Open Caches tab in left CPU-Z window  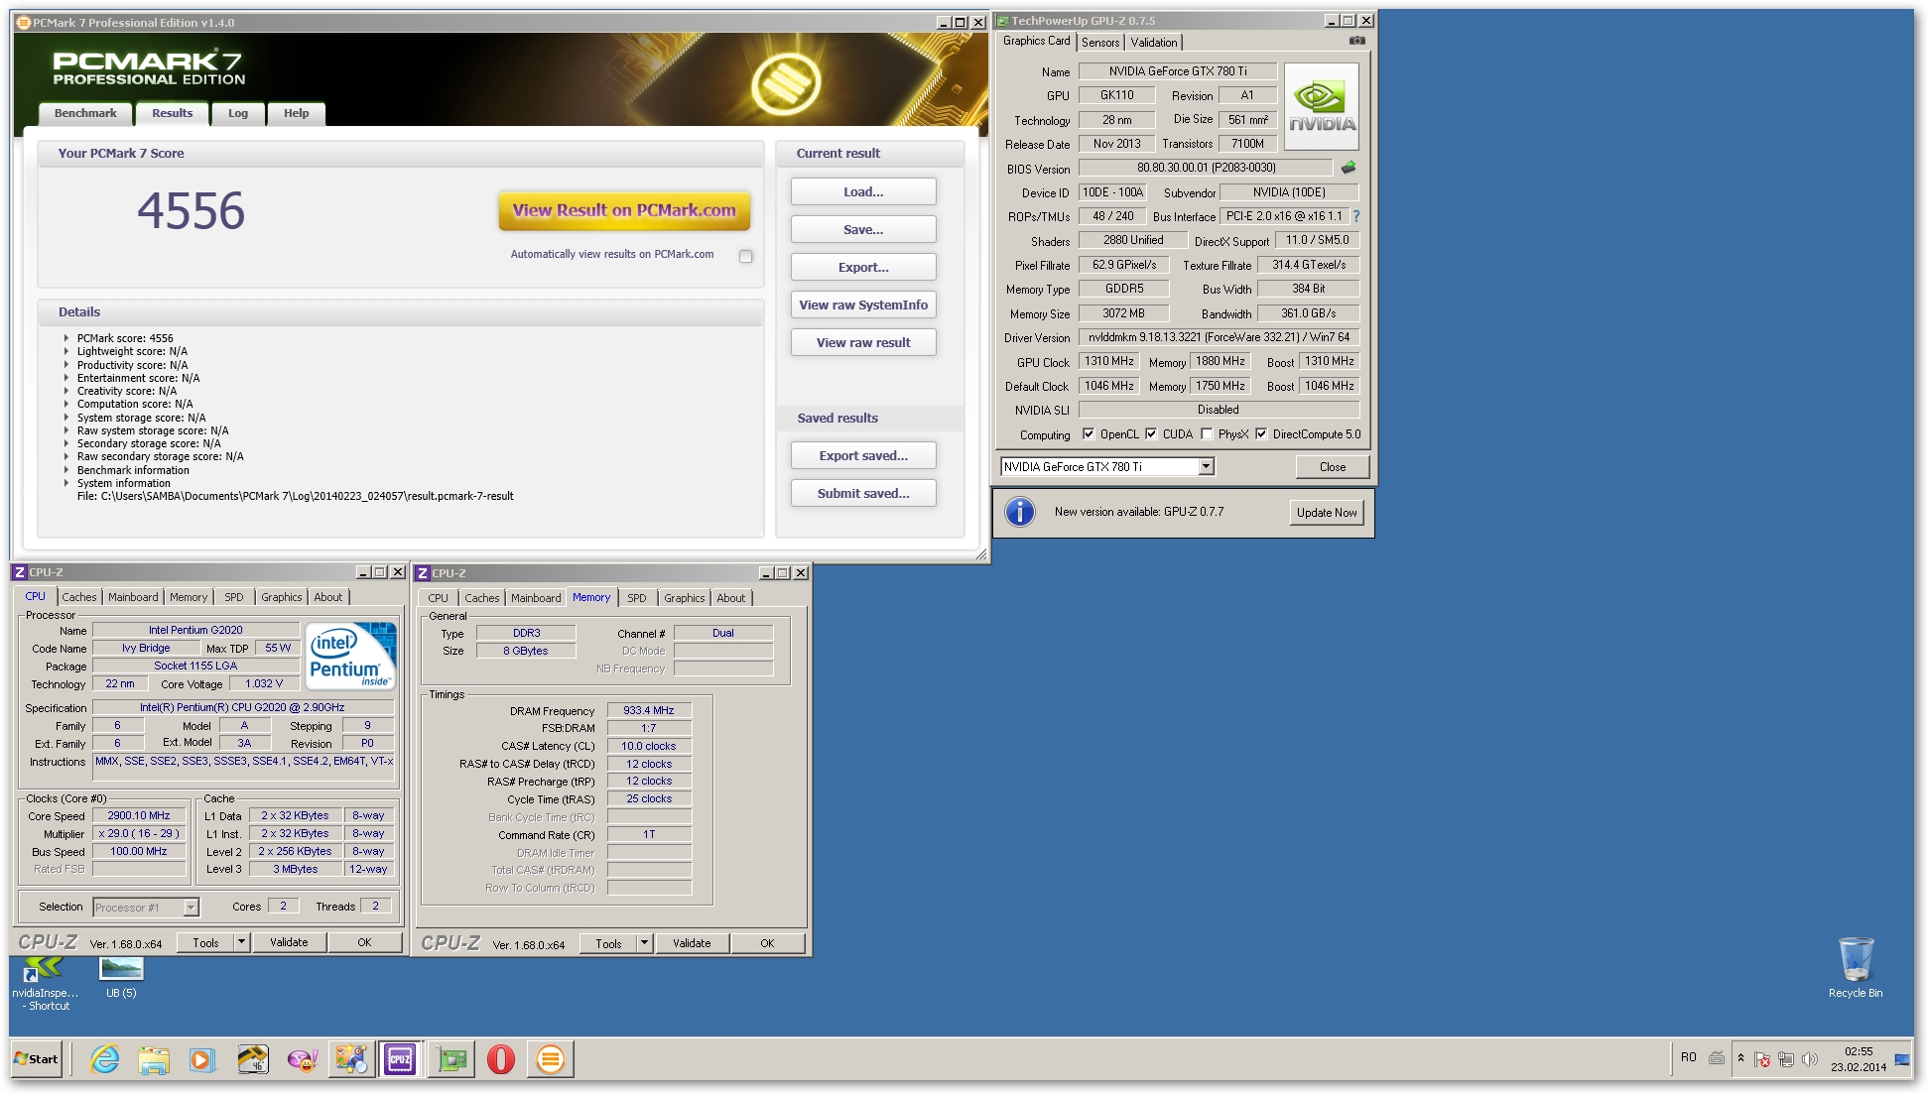[x=79, y=597]
